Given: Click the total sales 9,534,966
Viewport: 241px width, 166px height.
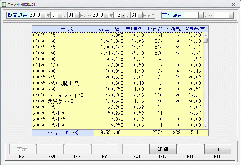Looking at the screenshot, I should (112, 132).
